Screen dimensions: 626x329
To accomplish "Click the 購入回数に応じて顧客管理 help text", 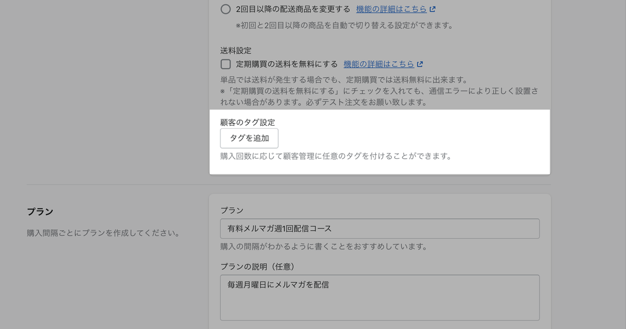I will 336,156.
